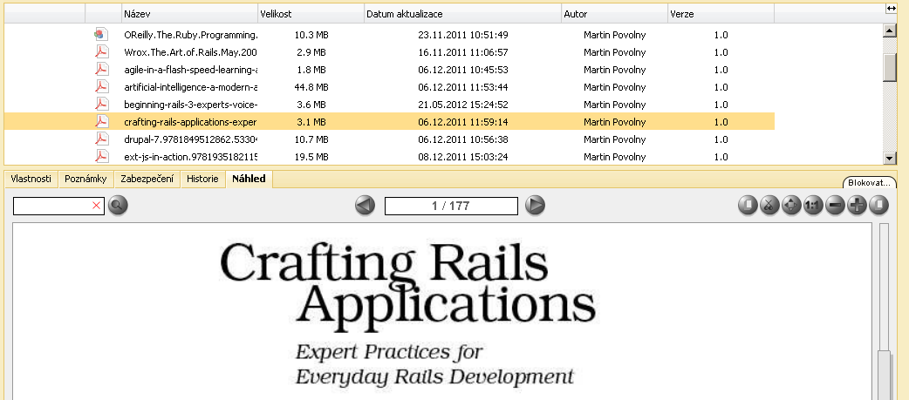This screenshot has width=909, height=400.
Task: Select the file ext-js-in-action.9781935182115
Action: coord(190,156)
